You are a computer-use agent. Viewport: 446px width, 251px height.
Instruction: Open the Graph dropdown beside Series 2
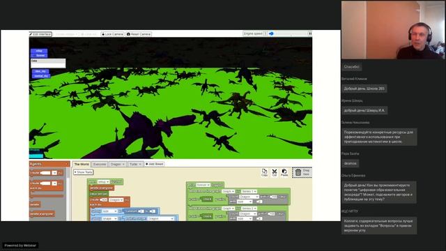pyautogui.click(x=228, y=208)
